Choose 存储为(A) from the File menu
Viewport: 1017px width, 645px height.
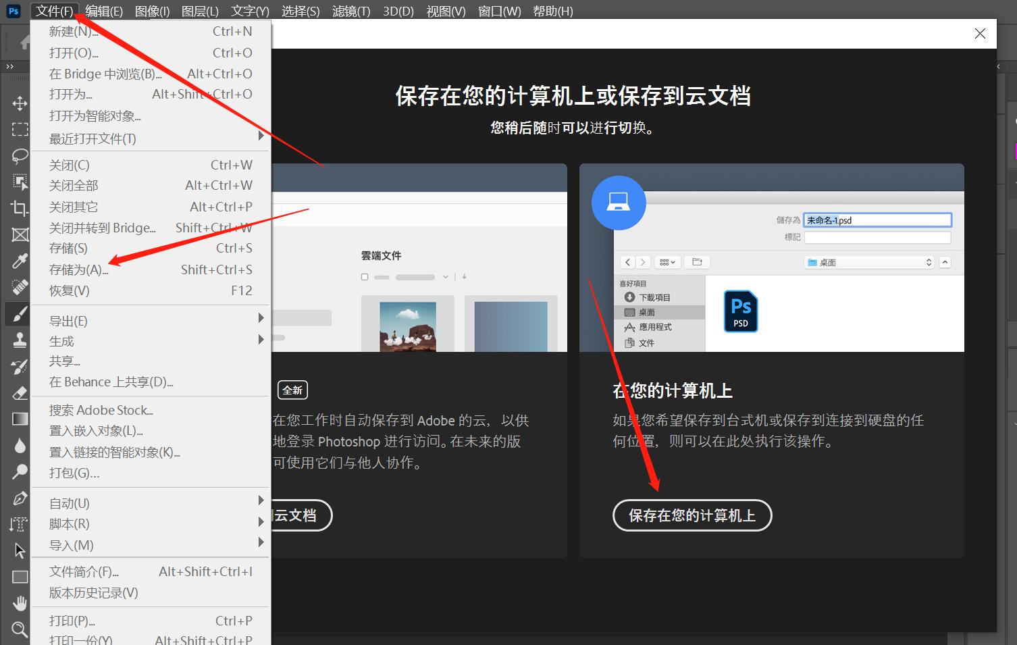coord(78,269)
